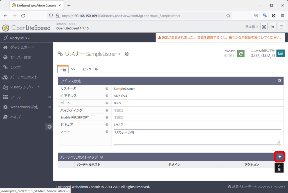Open the real-time stats chart icon
Image resolution: width=288 pixels, height=193 pixels.
tap(280, 53)
